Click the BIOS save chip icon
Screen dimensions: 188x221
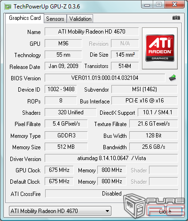pos(172,78)
